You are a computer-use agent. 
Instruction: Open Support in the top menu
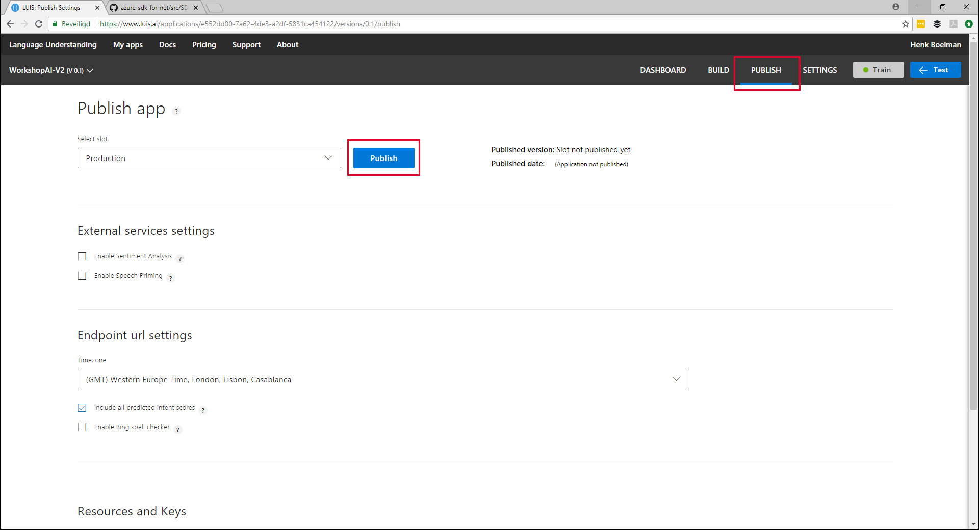pyautogui.click(x=246, y=45)
